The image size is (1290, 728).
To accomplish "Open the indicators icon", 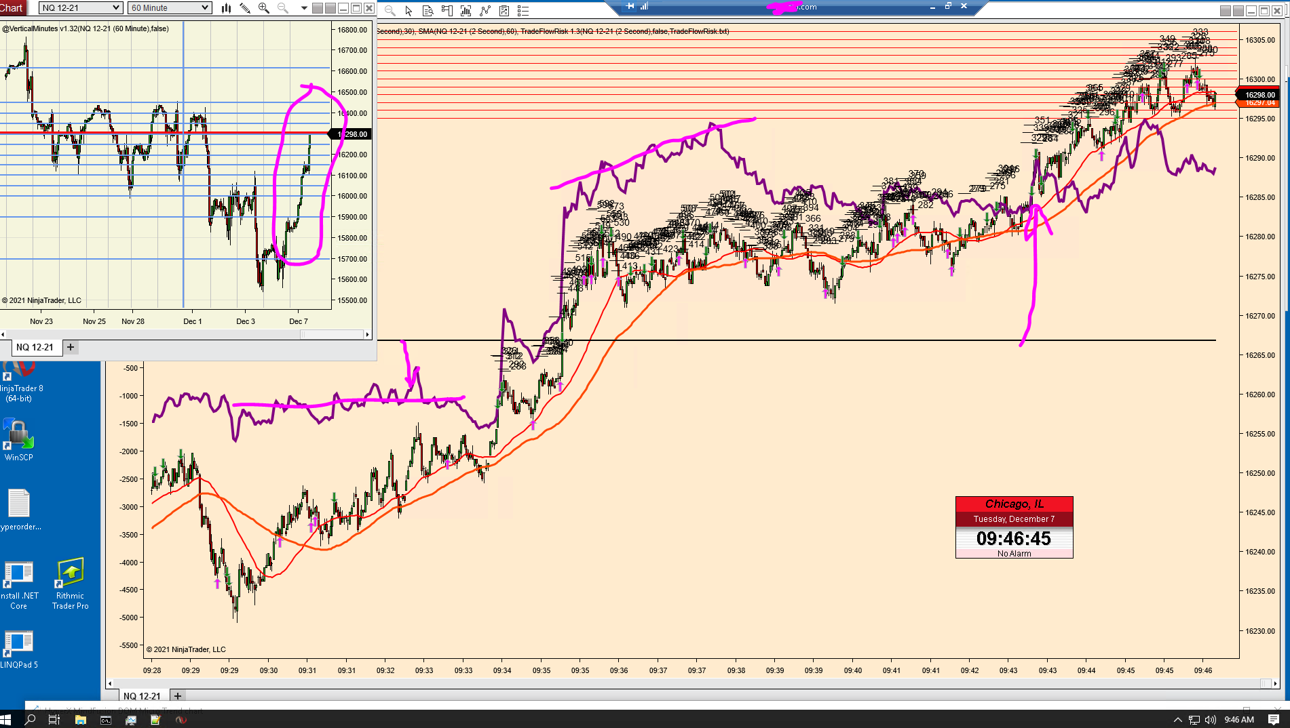I will pyautogui.click(x=485, y=11).
